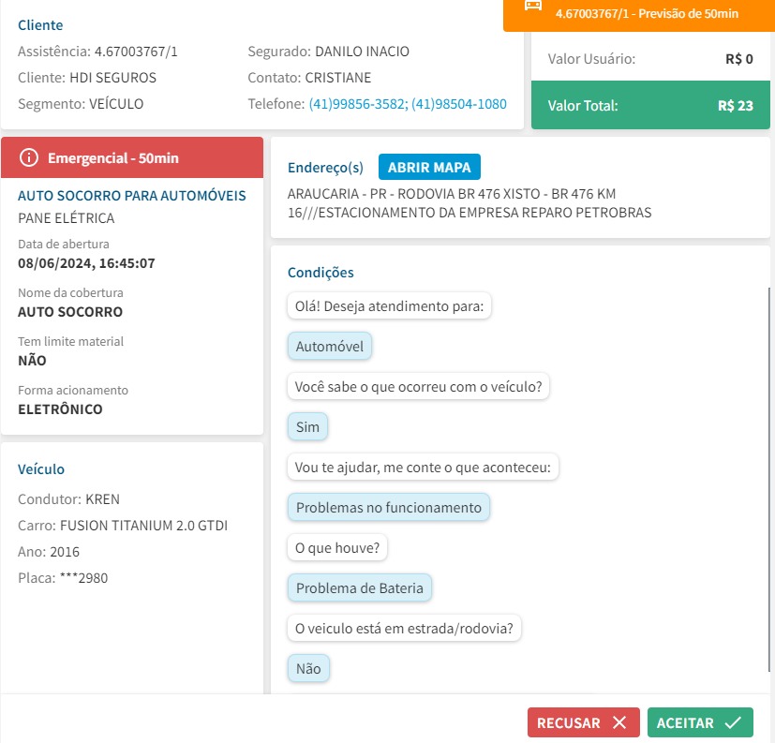Viewport: 775px width, 743px height.
Task: Click the checkmark icon on the Aceitar button
Action: (733, 722)
